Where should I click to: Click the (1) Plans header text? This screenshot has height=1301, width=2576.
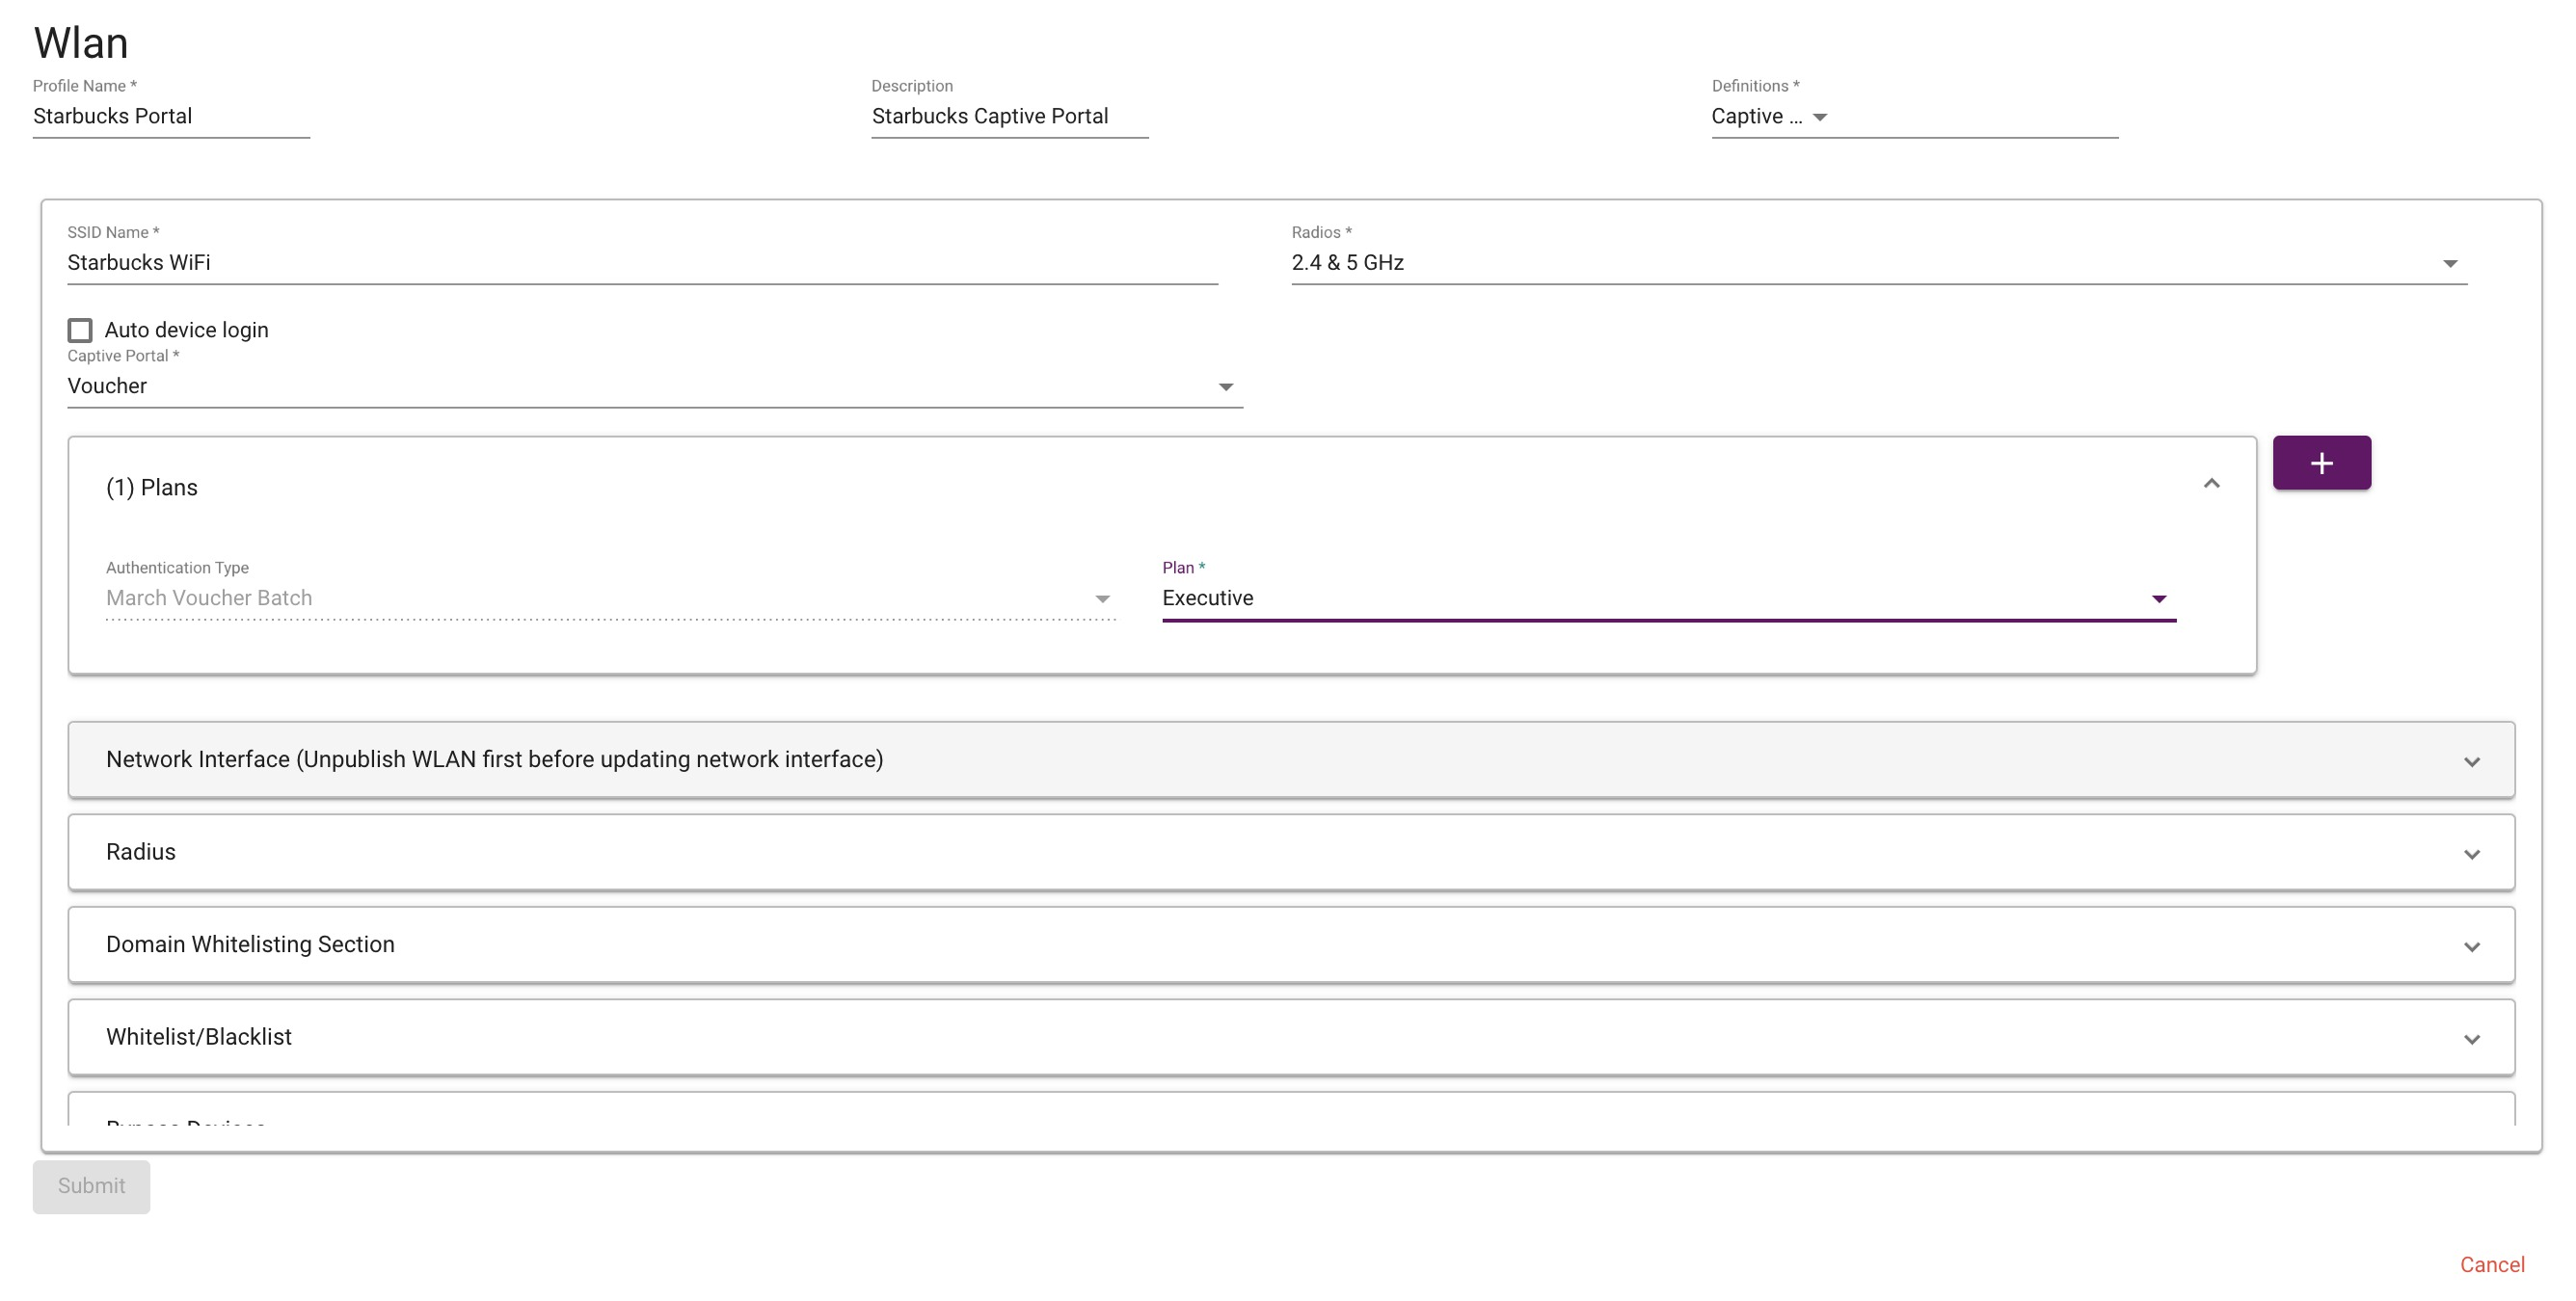coord(152,488)
